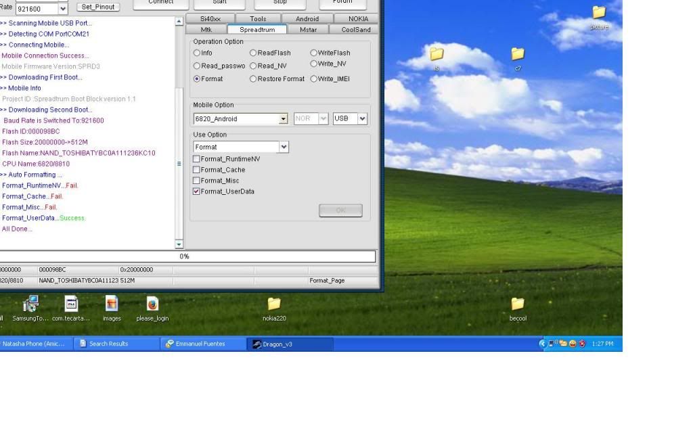Click the 'All Done...' log line
The height and width of the screenshot is (433, 693).
(17, 229)
